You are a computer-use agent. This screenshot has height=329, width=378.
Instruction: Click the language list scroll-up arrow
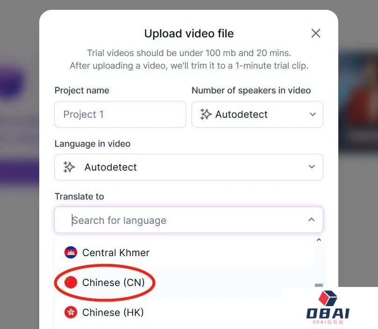319,240
